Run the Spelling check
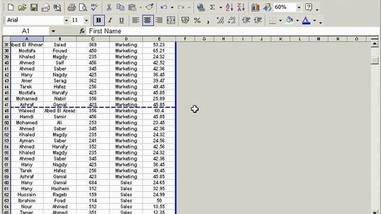 pos(94,8)
